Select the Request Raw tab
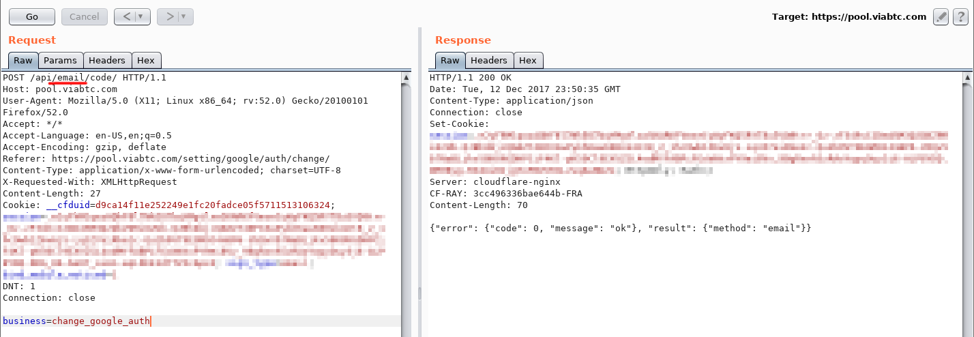Image resolution: width=974 pixels, height=337 pixels. [x=23, y=61]
